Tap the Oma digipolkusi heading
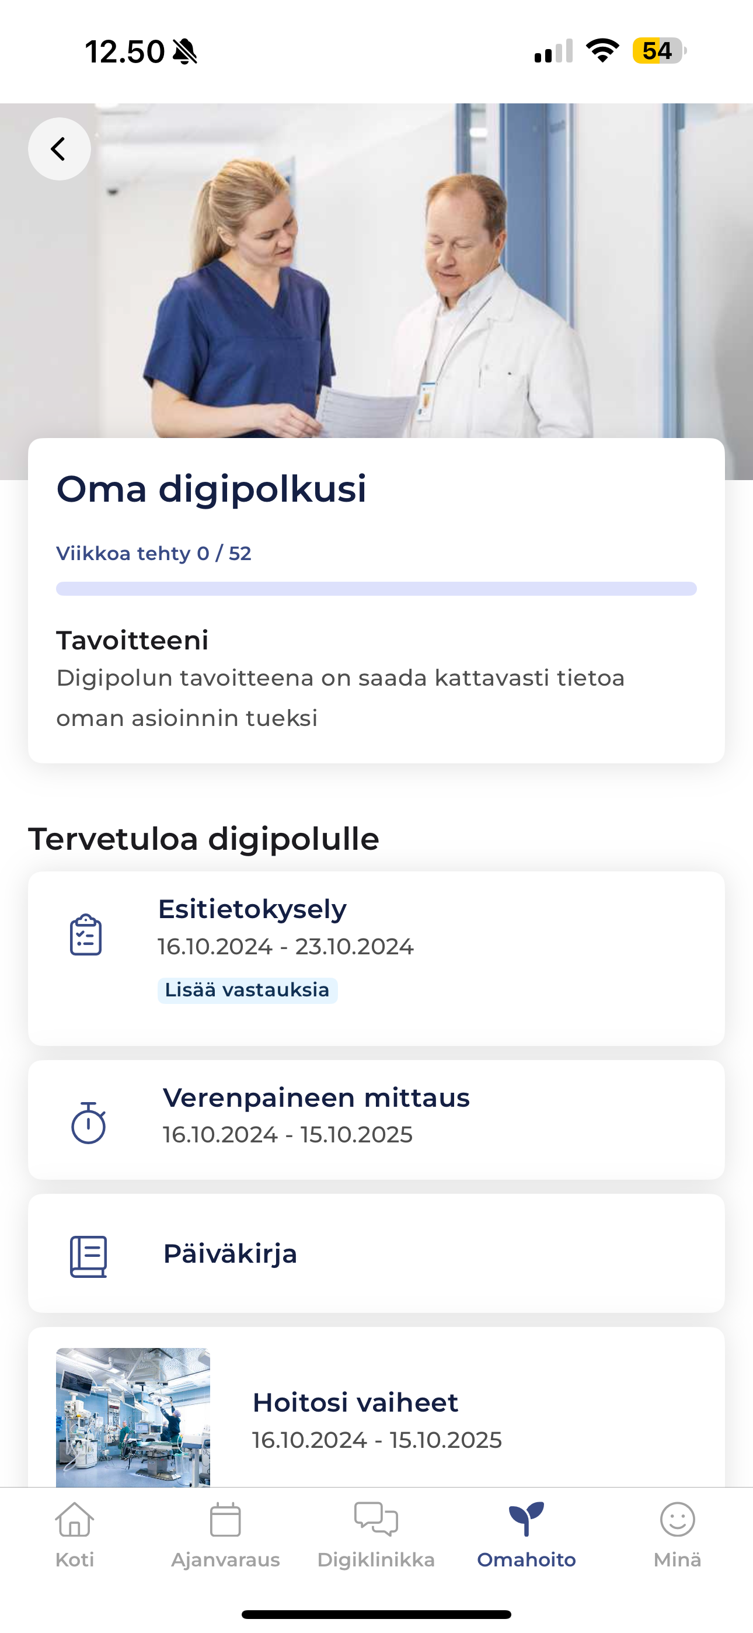The height and width of the screenshot is (1633, 753). pyautogui.click(x=211, y=489)
